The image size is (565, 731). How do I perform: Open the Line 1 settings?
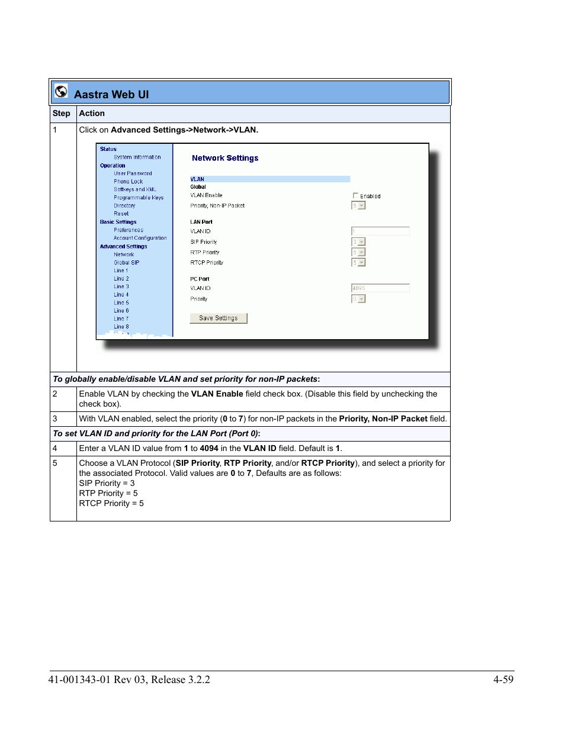pos(121,270)
